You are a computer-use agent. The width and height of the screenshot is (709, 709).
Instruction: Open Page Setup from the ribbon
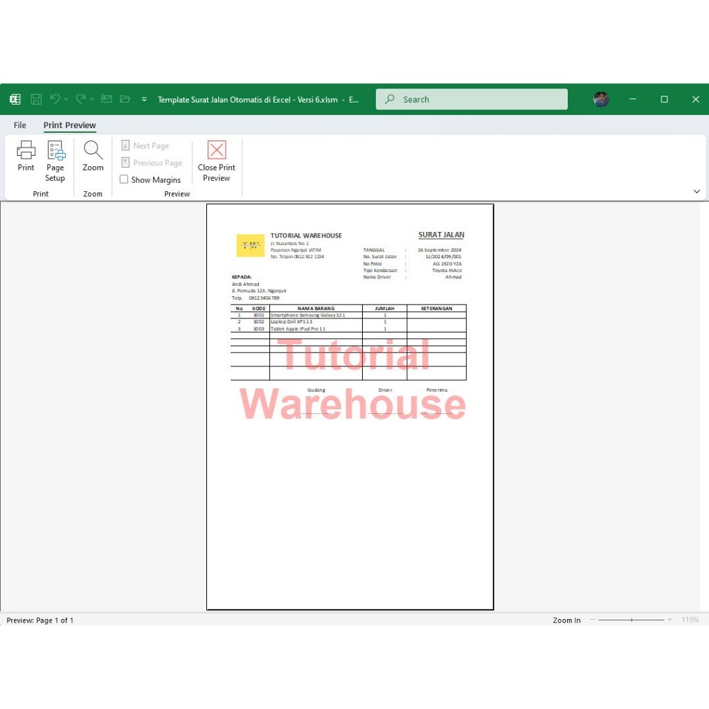tap(55, 161)
